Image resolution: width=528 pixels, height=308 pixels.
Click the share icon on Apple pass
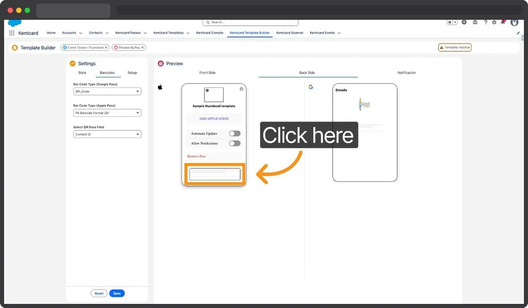[242, 89]
